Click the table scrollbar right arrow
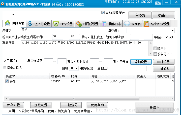Viewport: 182px width, 115px height. pyautogui.click(x=172, y=99)
